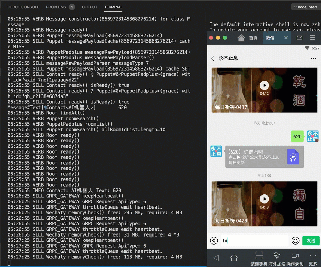Open the 【620】旷野吗哪 audio card

click(264, 157)
